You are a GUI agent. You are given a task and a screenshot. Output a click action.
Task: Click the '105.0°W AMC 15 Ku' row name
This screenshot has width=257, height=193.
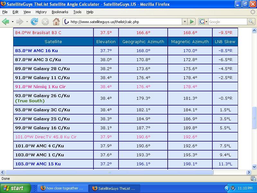(38, 164)
